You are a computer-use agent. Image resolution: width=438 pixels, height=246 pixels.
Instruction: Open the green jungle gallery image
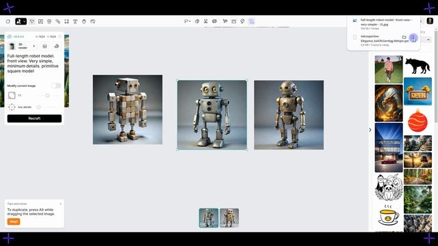tap(417, 200)
